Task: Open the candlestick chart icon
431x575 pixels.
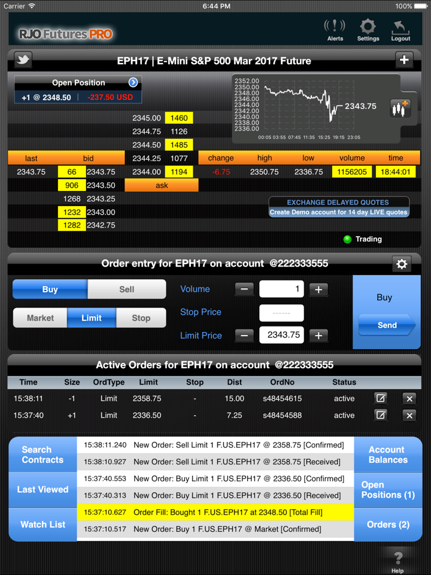Action: click(400, 108)
